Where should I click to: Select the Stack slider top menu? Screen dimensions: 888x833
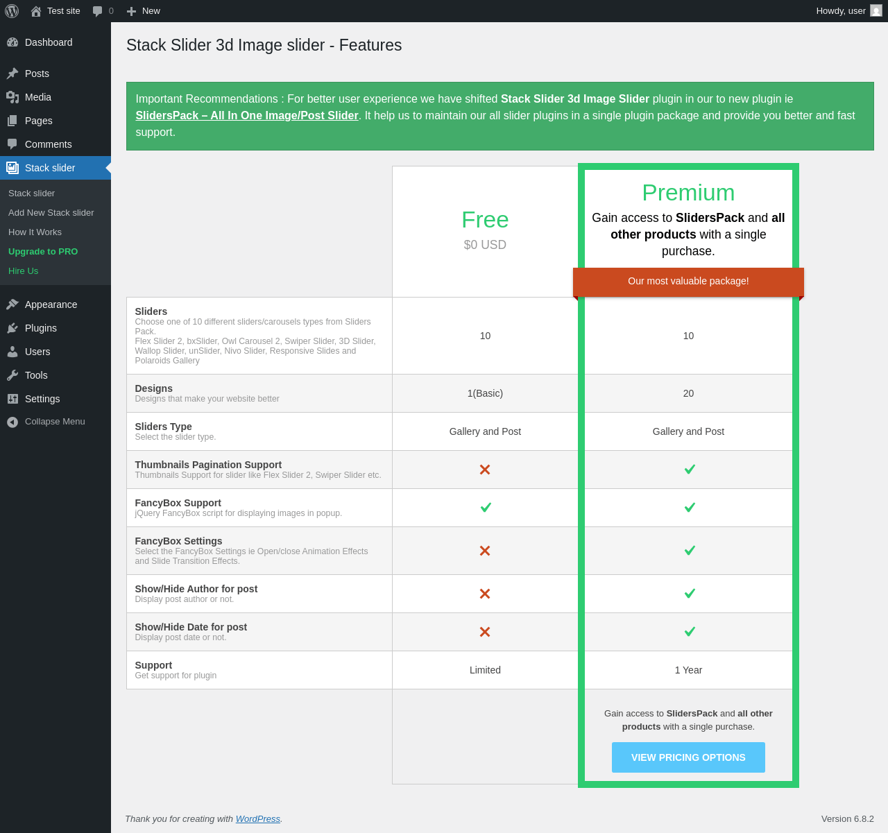coord(55,168)
